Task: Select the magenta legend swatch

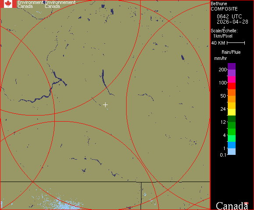Action: [x=232, y=80]
